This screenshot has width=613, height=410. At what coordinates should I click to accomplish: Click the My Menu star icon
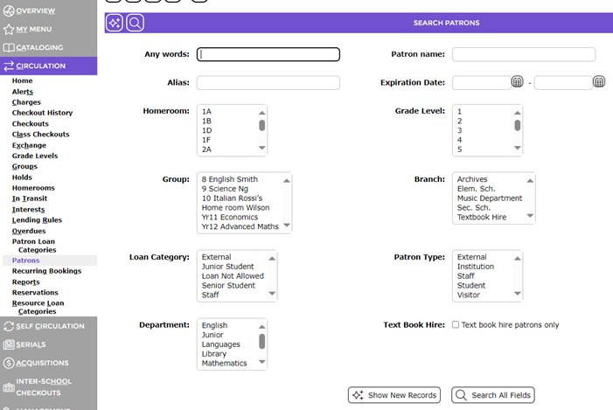9,30
